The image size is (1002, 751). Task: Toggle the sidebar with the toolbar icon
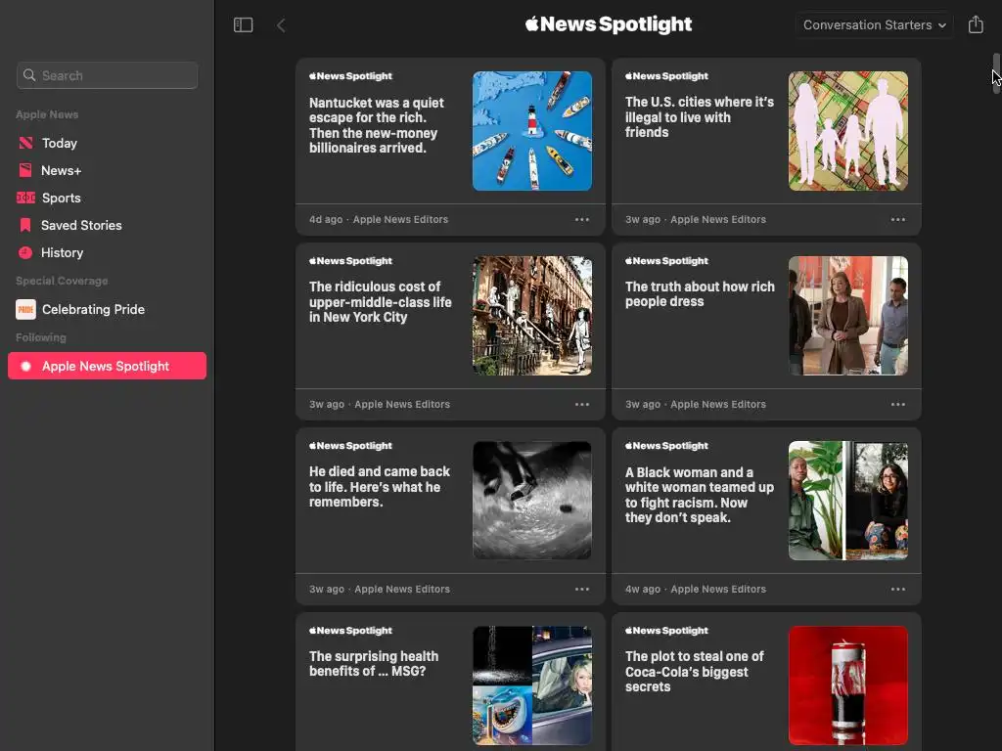(244, 24)
